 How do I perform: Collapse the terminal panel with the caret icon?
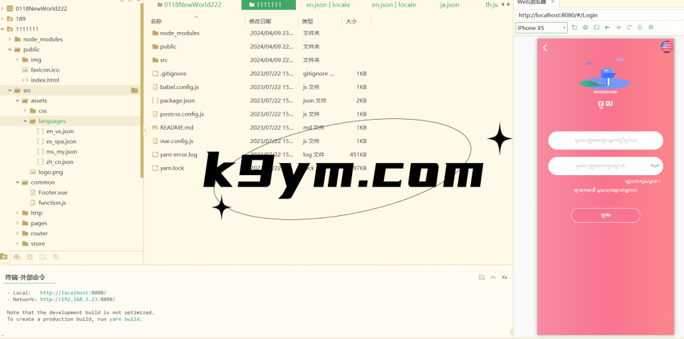494,277
